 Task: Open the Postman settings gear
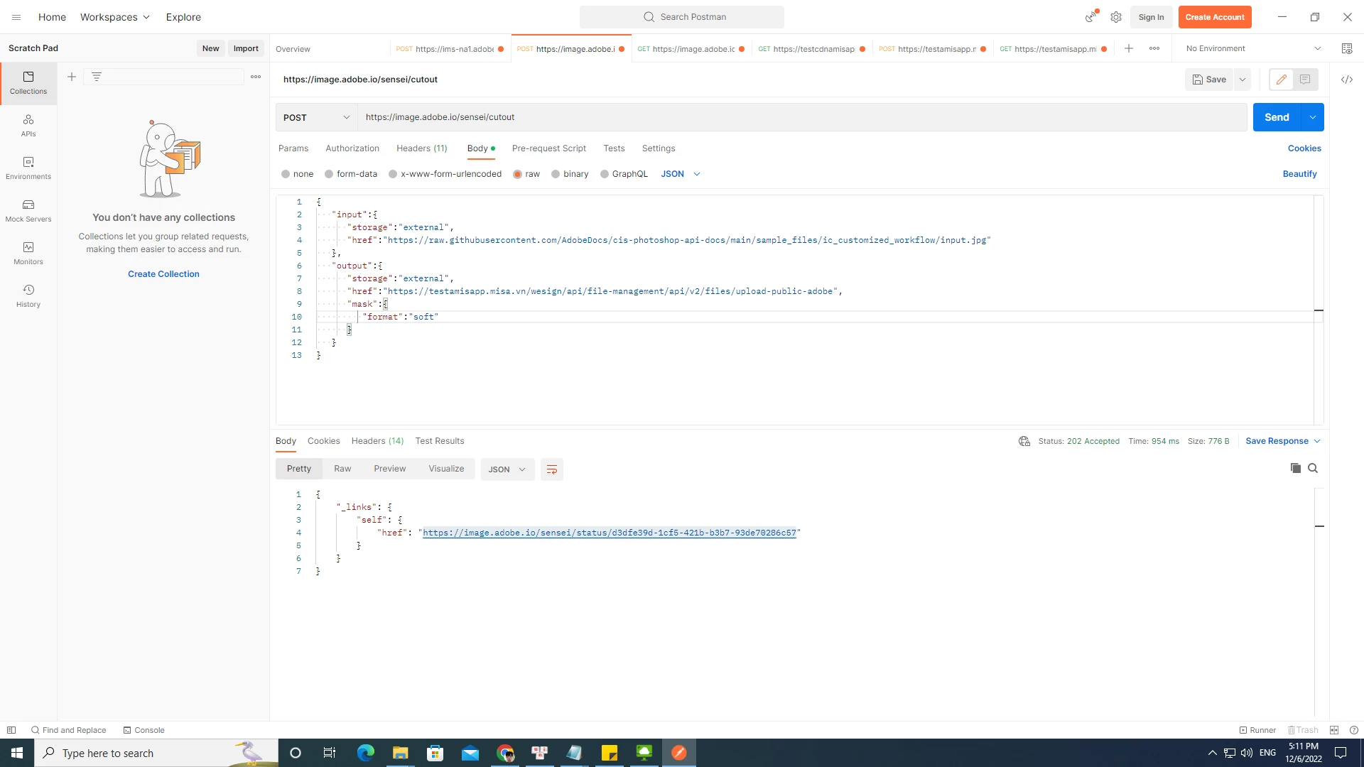click(1115, 17)
